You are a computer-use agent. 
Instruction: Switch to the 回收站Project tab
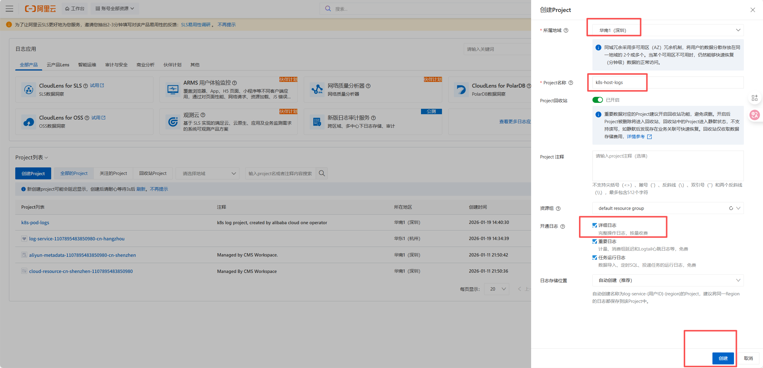[153, 173]
